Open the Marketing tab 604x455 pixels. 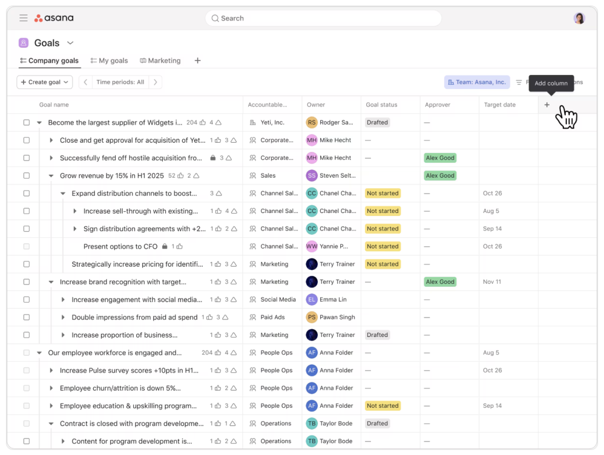[160, 61]
